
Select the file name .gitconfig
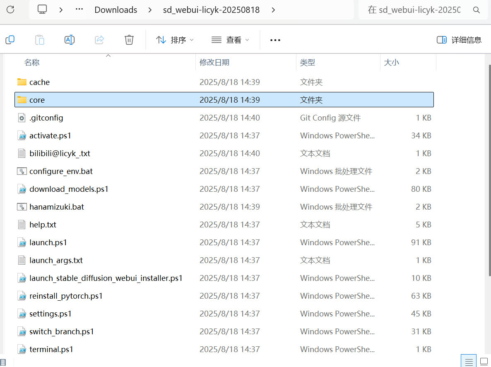point(46,118)
